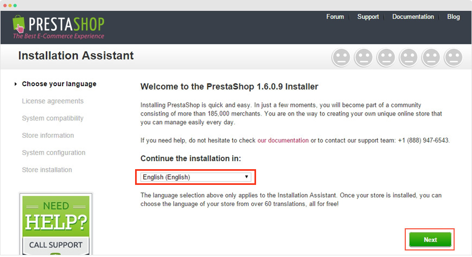Screen dimensions: 472x257
Task: Select 'Choose your language' step
Action: [x=59, y=84]
